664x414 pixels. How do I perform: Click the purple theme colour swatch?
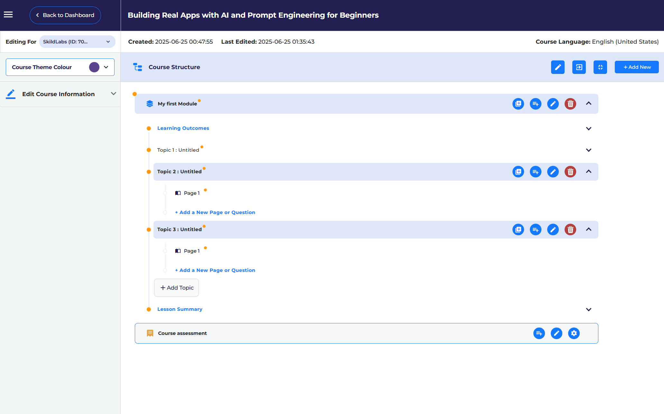[x=94, y=67]
